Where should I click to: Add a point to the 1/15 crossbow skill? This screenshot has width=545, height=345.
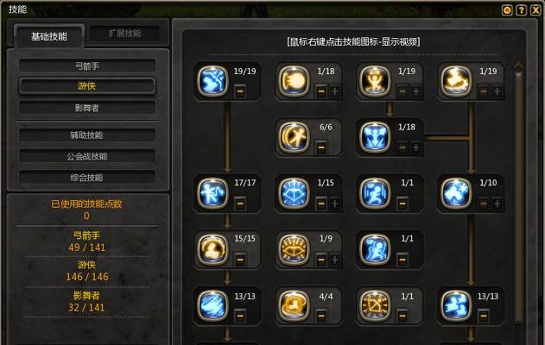(x=335, y=204)
